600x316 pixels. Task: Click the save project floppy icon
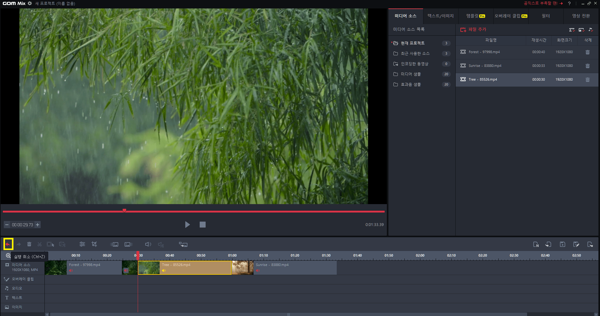562,244
